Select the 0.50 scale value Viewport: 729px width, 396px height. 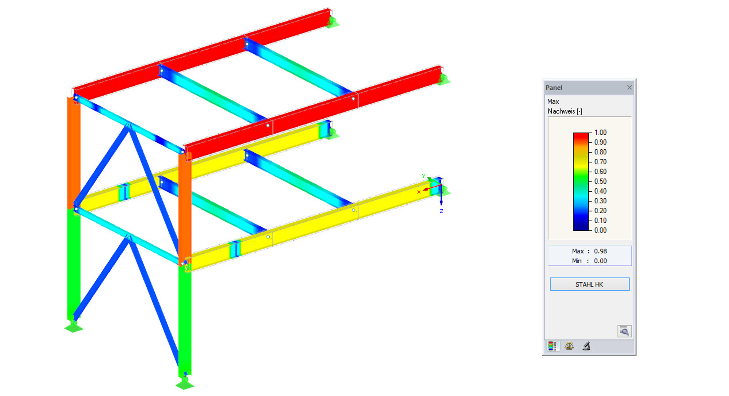(600, 181)
